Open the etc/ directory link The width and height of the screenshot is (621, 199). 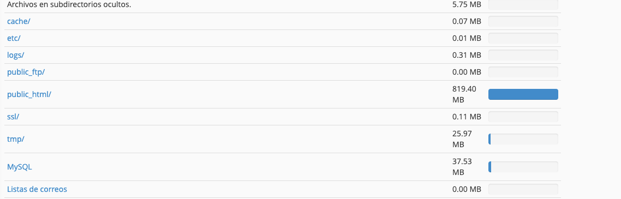point(14,38)
